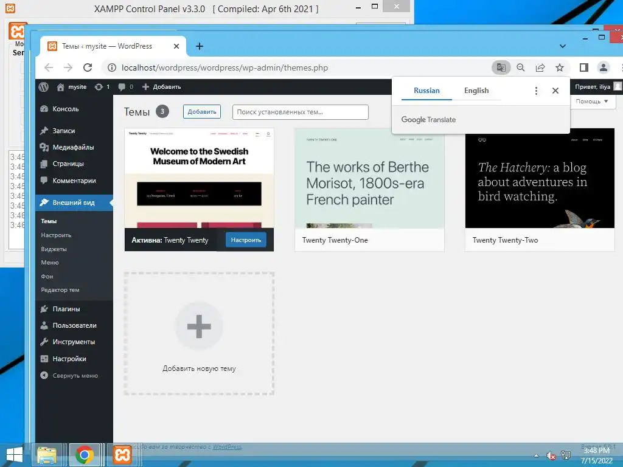
Task: Click the plus Добавить item in admin bar
Action: pyautogui.click(x=162, y=87)
